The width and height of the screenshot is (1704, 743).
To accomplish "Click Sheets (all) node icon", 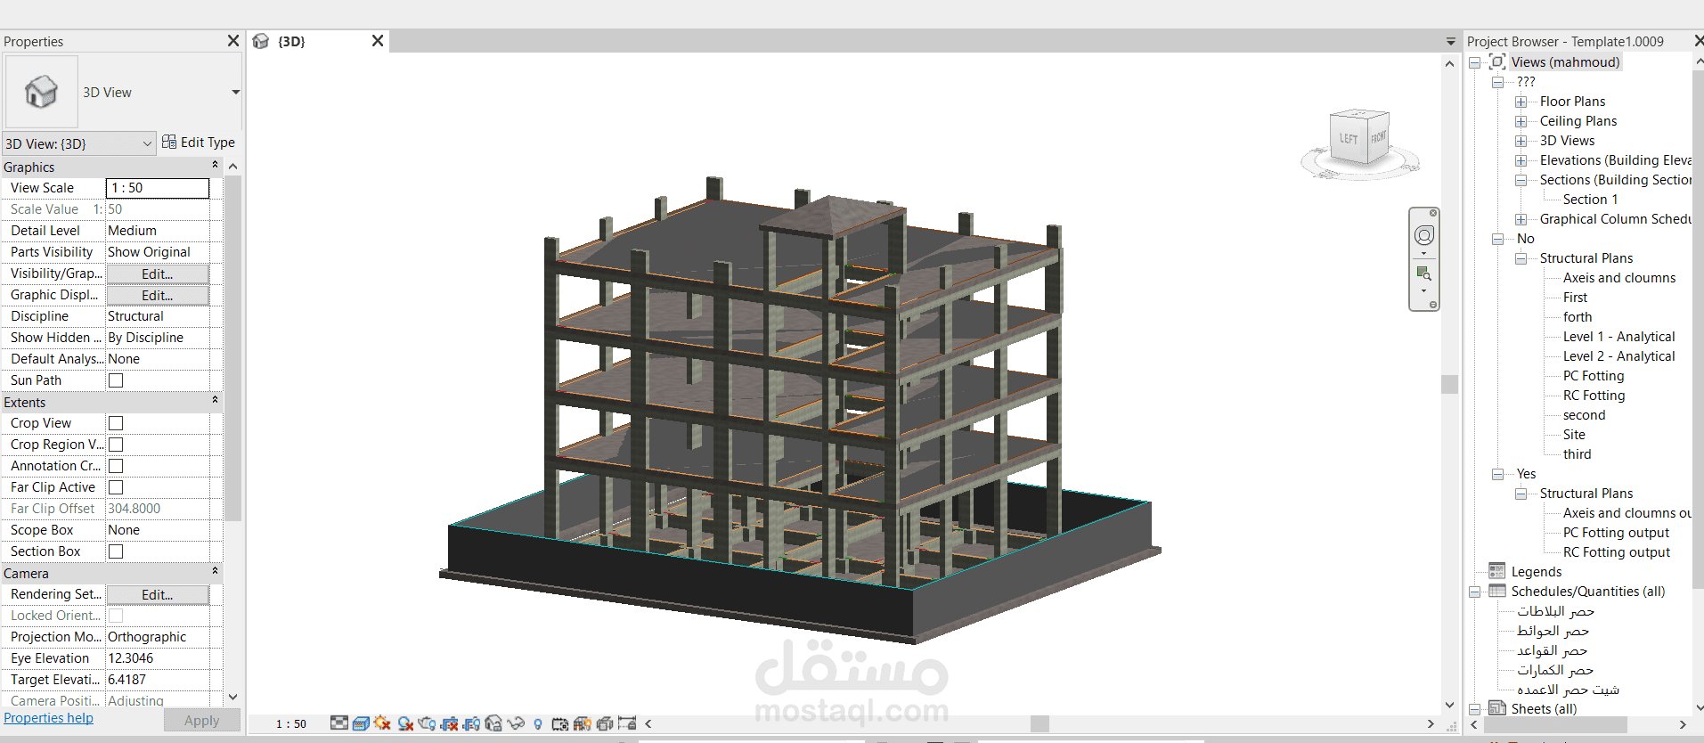I will click(1497, 708).
